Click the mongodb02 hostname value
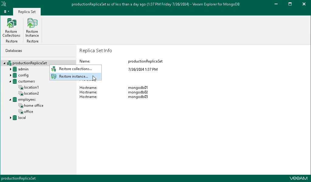Viewport: 311px width, 182px height. pos(138,92)
